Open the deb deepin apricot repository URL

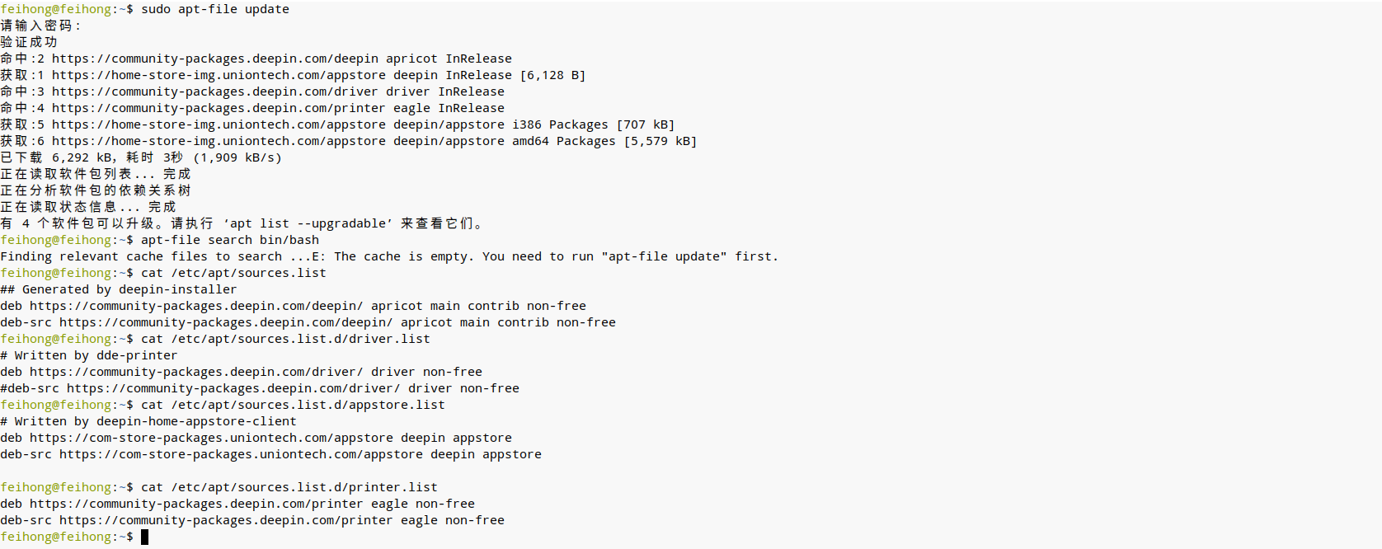[196, 306]
